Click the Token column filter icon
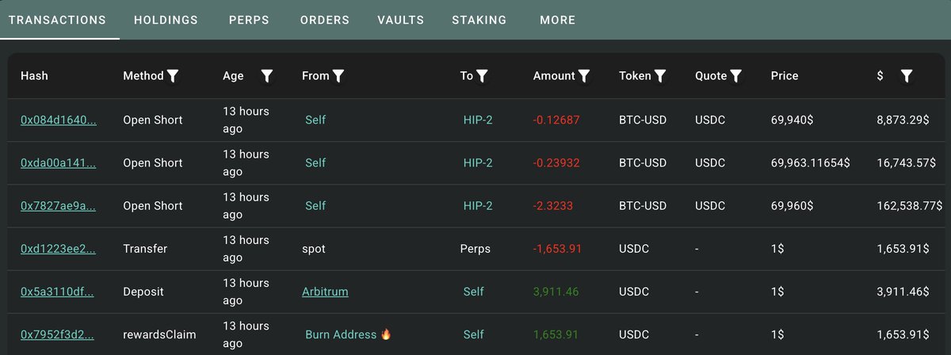Screen dimensions: 951x355 659,76
